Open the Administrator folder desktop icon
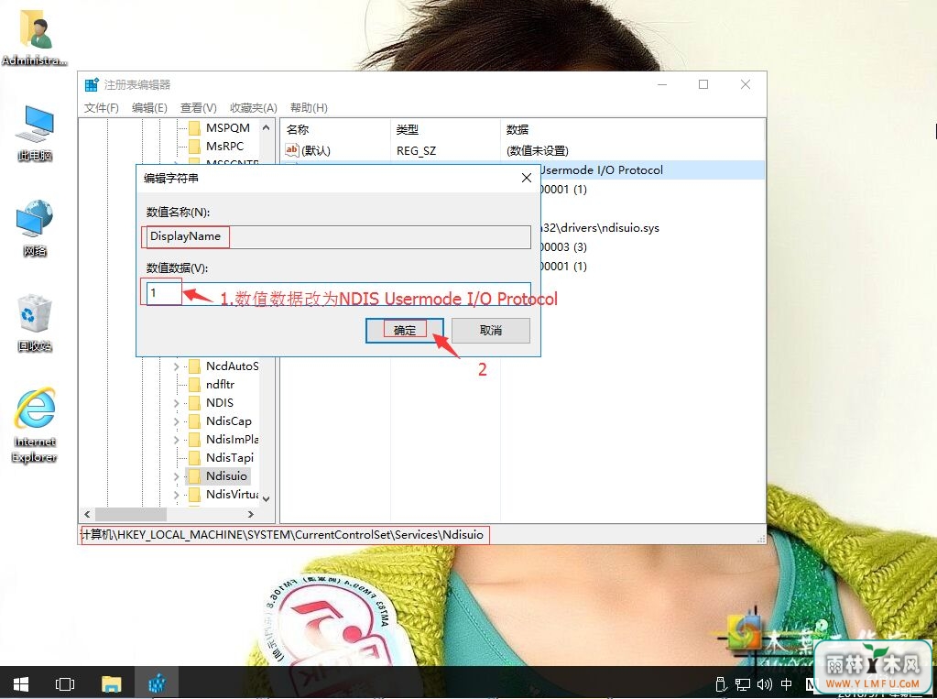Screen dimensions: 937x699 click(35, 38)
